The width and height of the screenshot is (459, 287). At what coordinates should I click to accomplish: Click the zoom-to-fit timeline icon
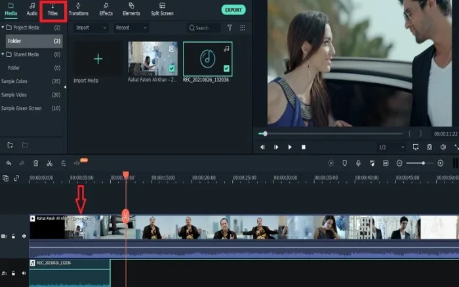tap(386, 163)
